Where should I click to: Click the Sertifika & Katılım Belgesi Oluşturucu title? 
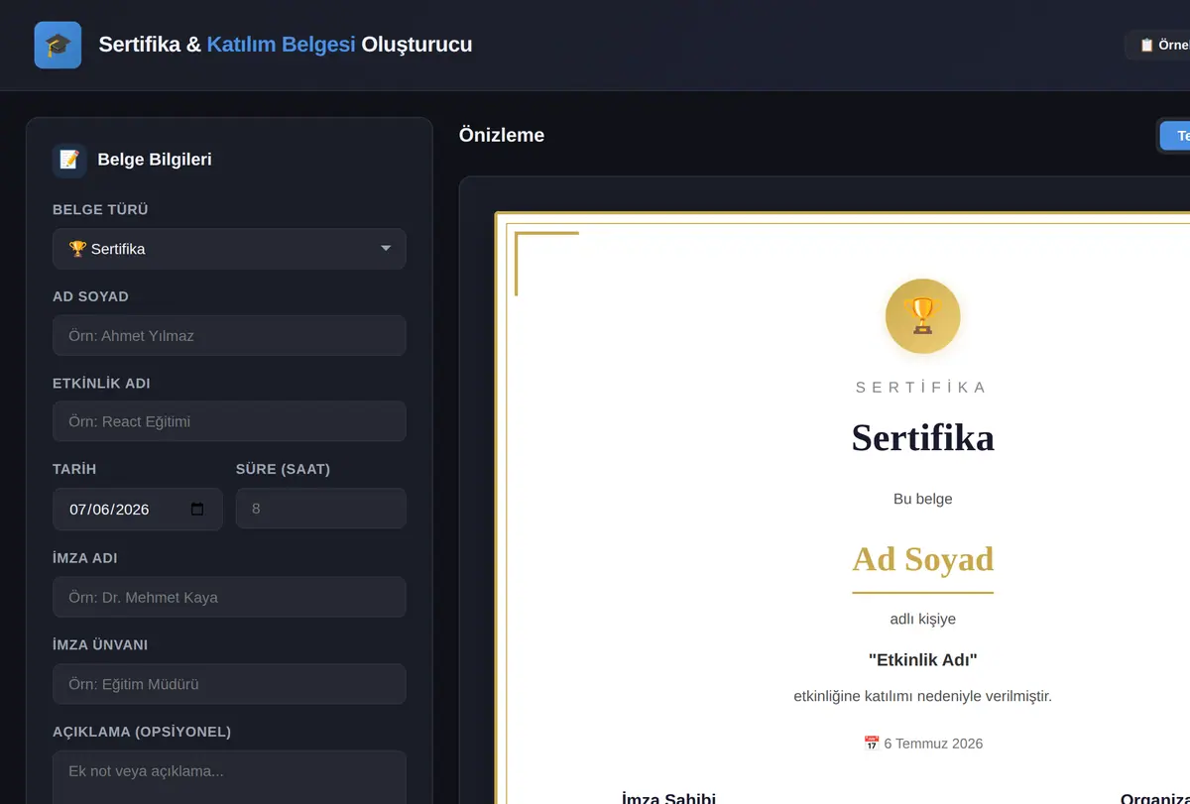click(x=286, y=45)
